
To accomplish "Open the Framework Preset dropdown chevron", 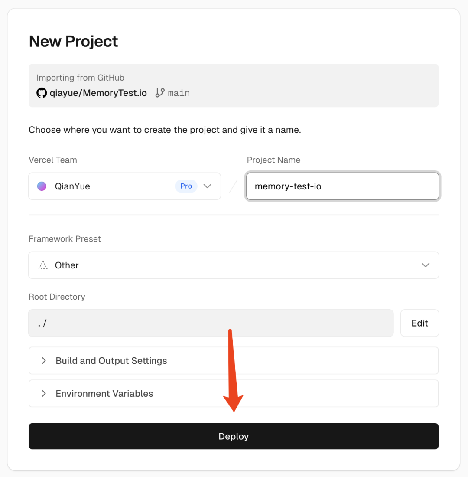I will click(426, 265).
